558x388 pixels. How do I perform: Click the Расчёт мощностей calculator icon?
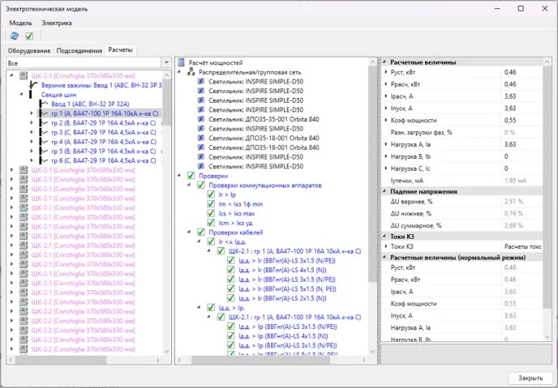click(182, 62)
